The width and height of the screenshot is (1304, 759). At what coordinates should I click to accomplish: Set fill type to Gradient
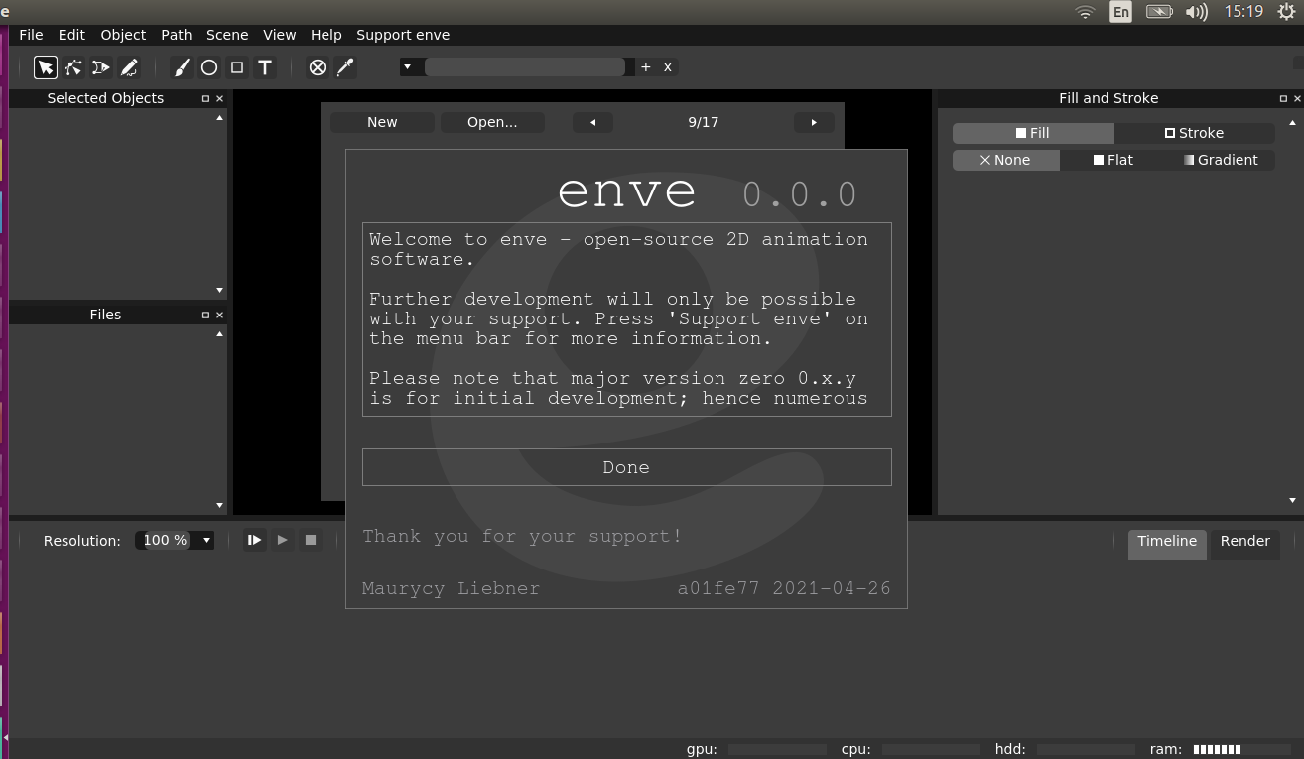pos(1220,160)
